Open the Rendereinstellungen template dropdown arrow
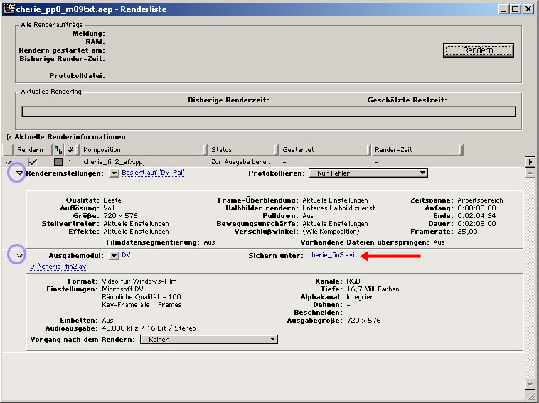The width and height of the screenshot is (539, 403). coord(114,173)
